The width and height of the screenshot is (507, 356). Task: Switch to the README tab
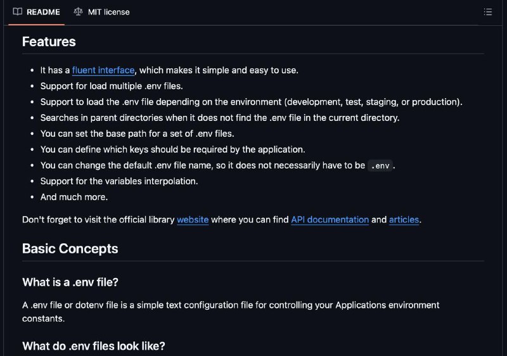(37, 12)
